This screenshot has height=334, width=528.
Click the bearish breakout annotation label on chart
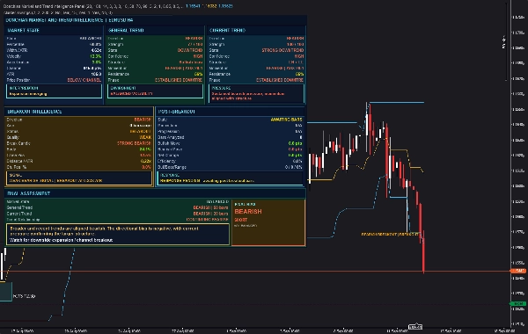pyautogui.click(x=390, y=234)
